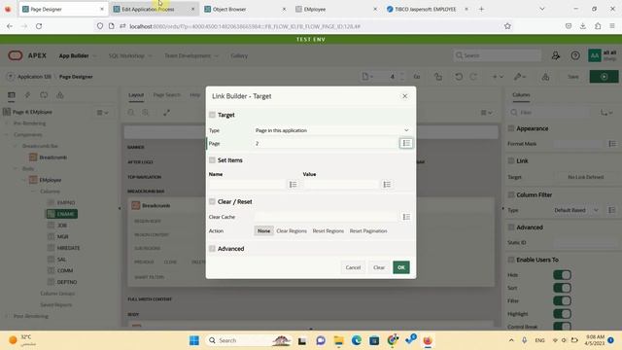Bookmark this page with the star icon
Image resolution: width=622 pixels, height=350 pixels.
point(507,26)
